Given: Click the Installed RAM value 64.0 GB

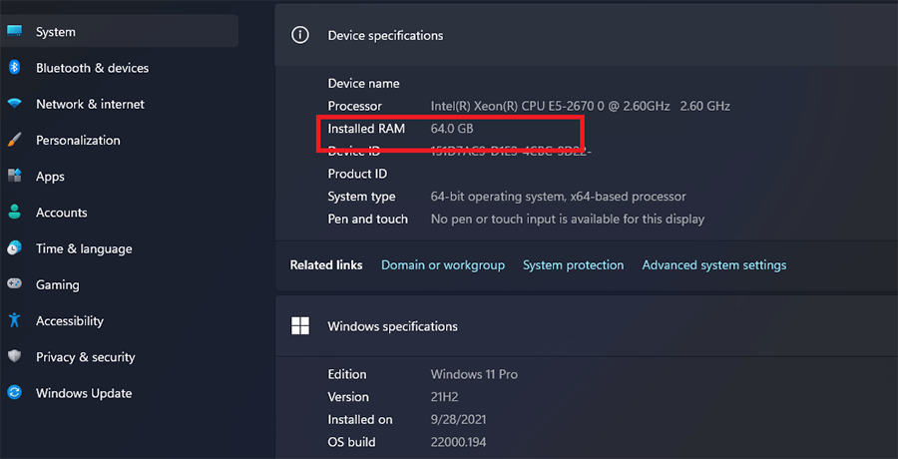Looking at the screenshot, I should [x=452, y=129].
